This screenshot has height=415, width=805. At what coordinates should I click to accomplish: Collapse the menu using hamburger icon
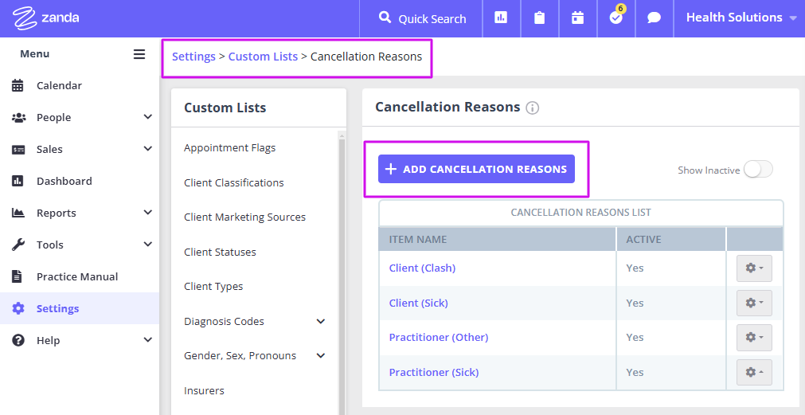tap(139, 54)
